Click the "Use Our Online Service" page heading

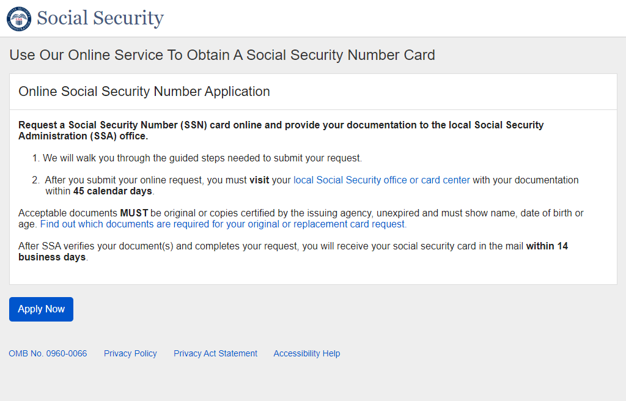pos(222,55)
